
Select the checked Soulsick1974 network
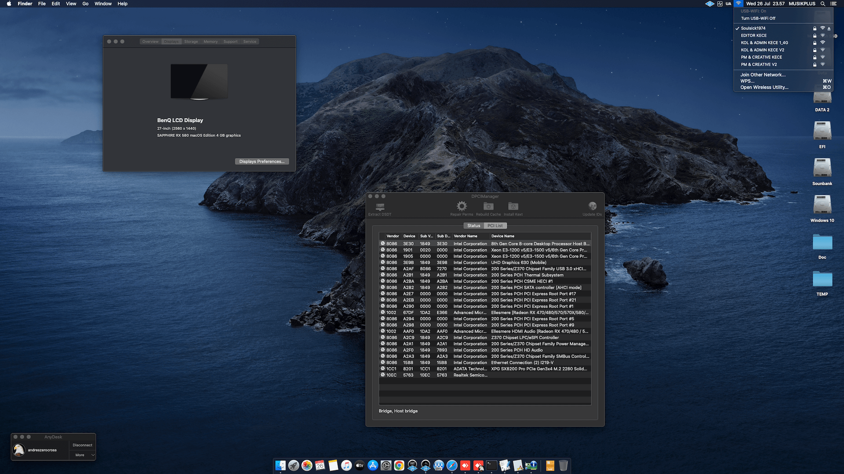tap(783, 28)
